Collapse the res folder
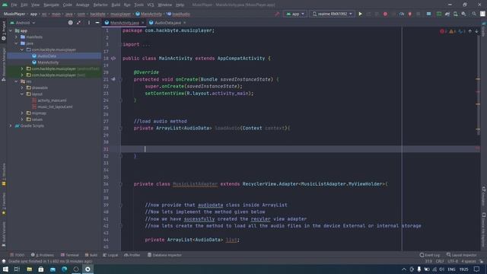 pyautogui.click(x=17, y=81)
